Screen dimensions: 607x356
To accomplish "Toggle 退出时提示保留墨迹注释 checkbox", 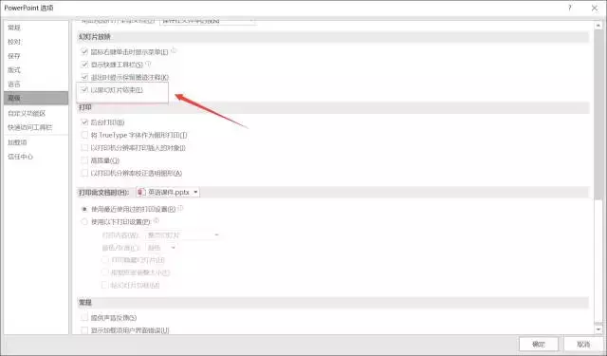I will pyautogui.click(x=84, y=77).
